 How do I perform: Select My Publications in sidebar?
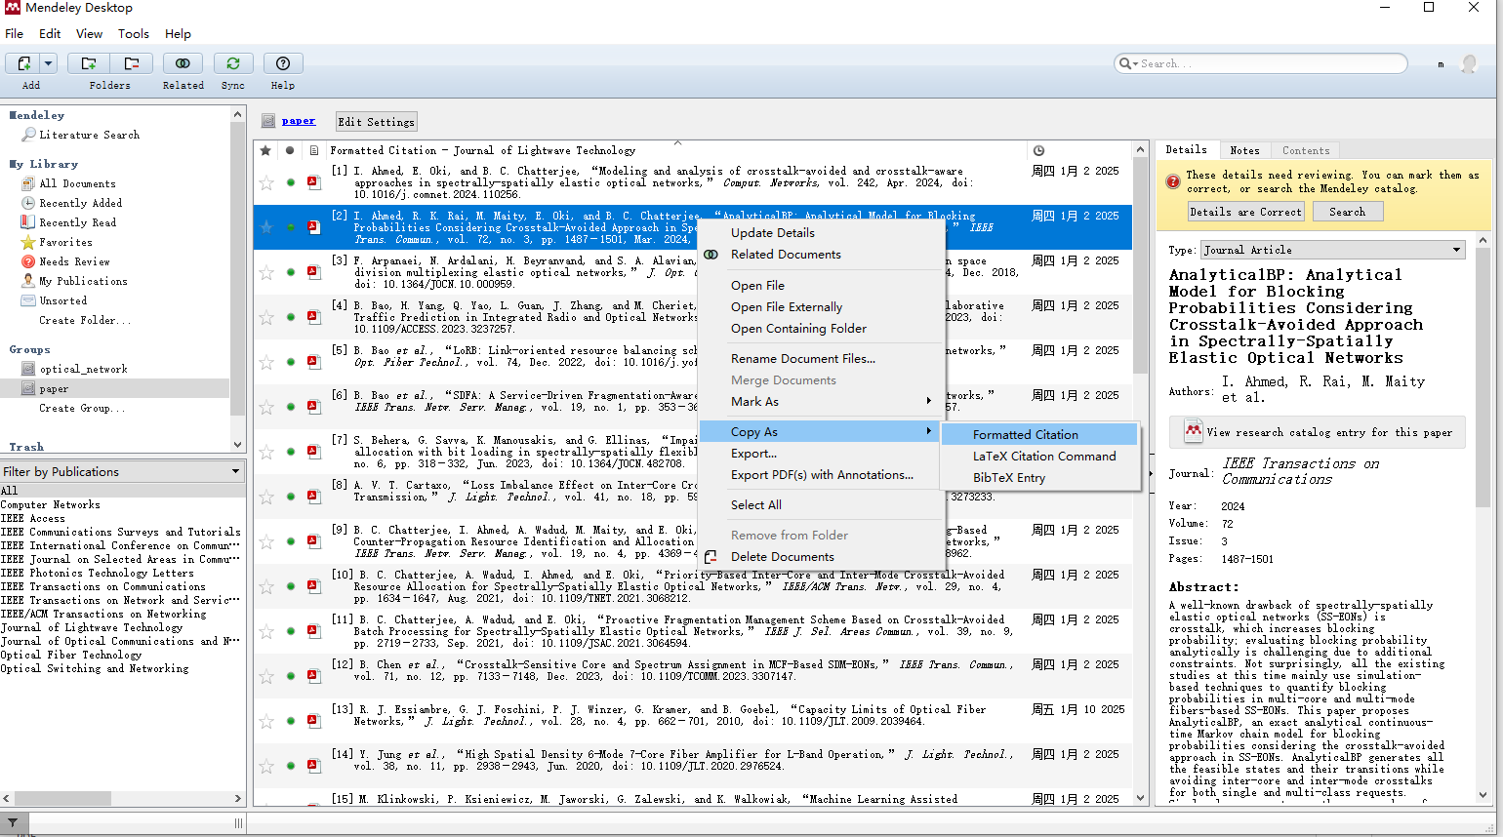point(83,281)
